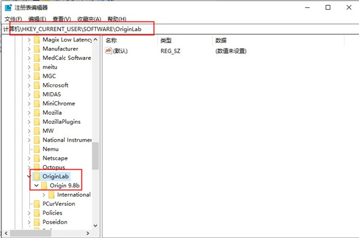This screenshot has width=359, height=238.
Task: Expand the Manufacturer key
Action: pyautogui.click(x=29, y=49)
